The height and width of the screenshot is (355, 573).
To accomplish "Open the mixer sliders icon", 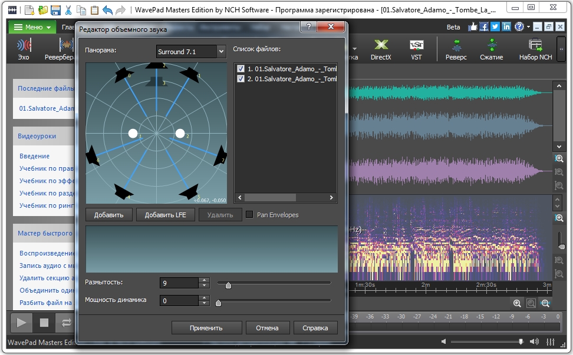I will [x=551, y=341].
